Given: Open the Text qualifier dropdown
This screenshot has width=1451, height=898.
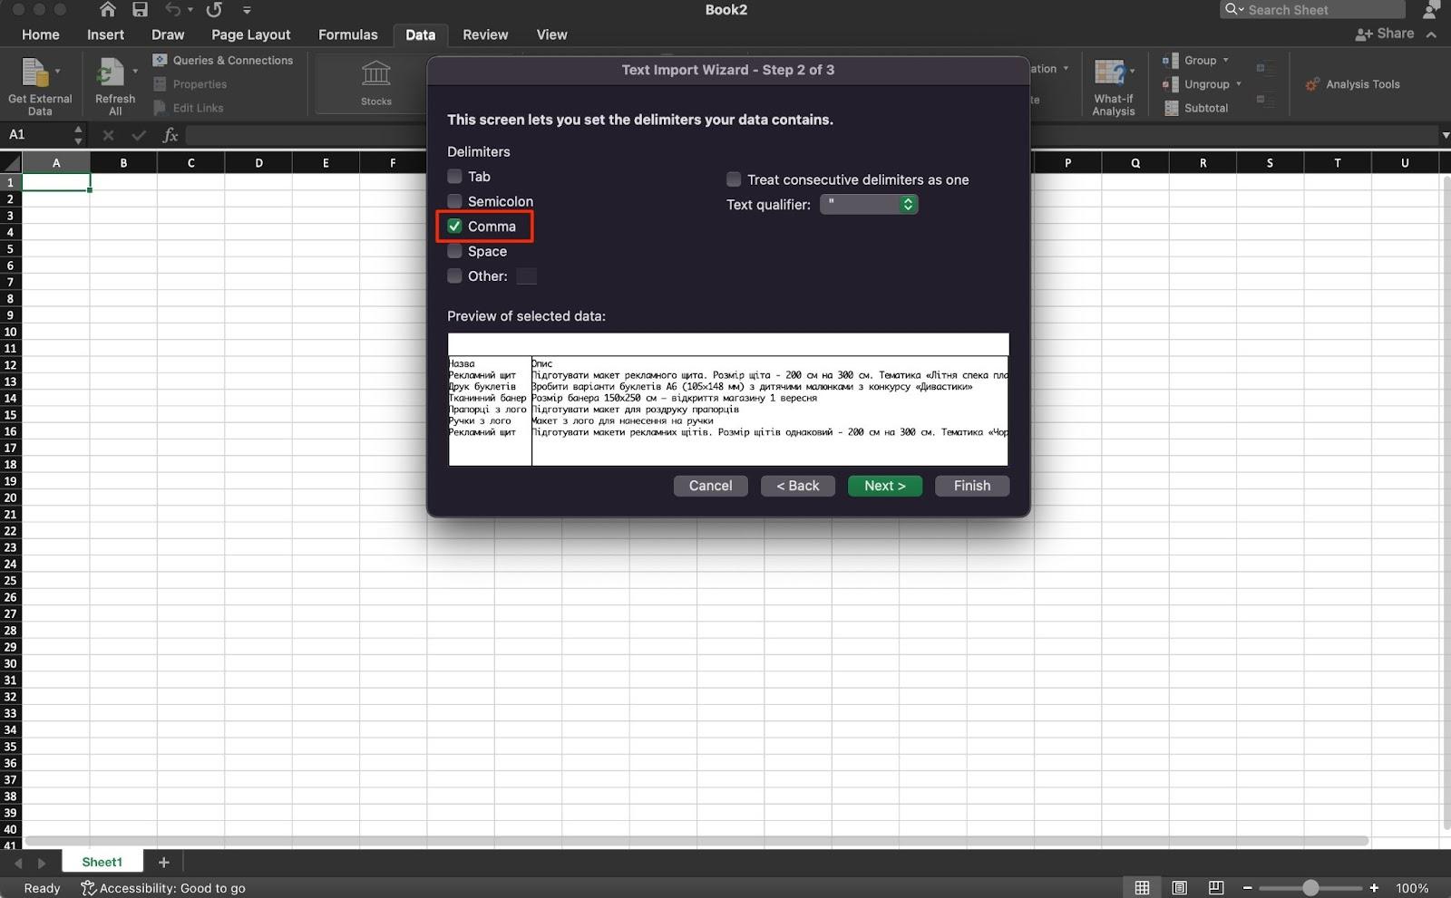Looking at the screenshot, I should [x=869, y=205].
